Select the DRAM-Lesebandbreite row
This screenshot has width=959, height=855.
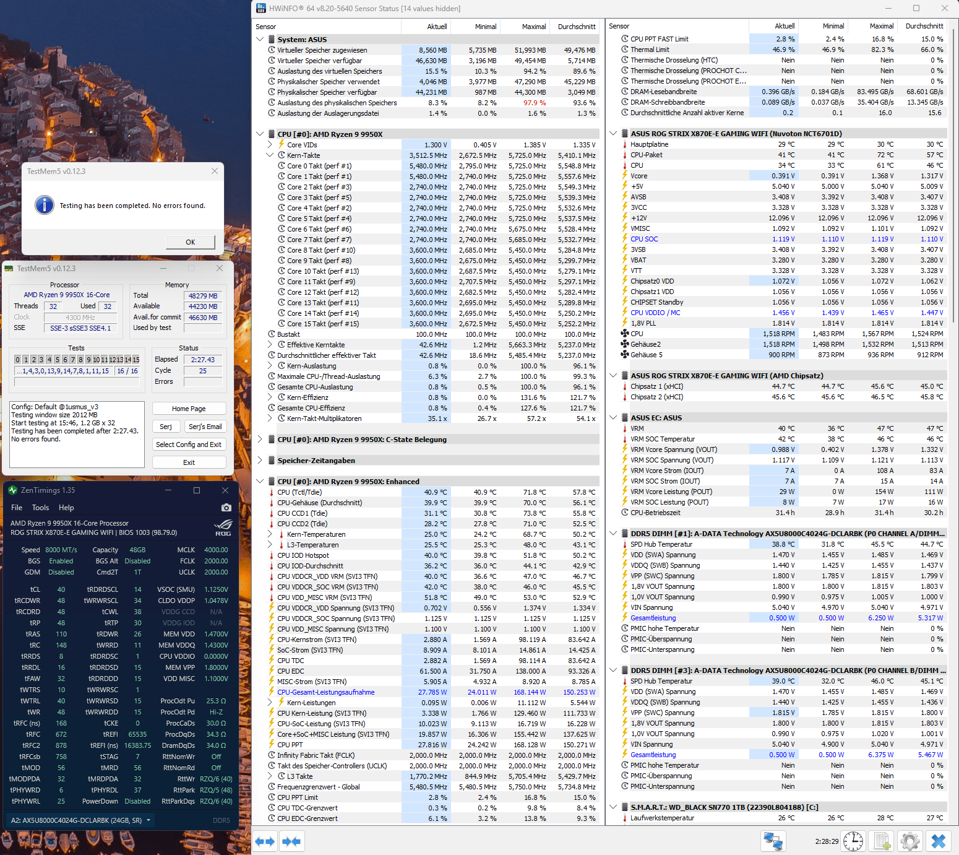click(784, 92)
